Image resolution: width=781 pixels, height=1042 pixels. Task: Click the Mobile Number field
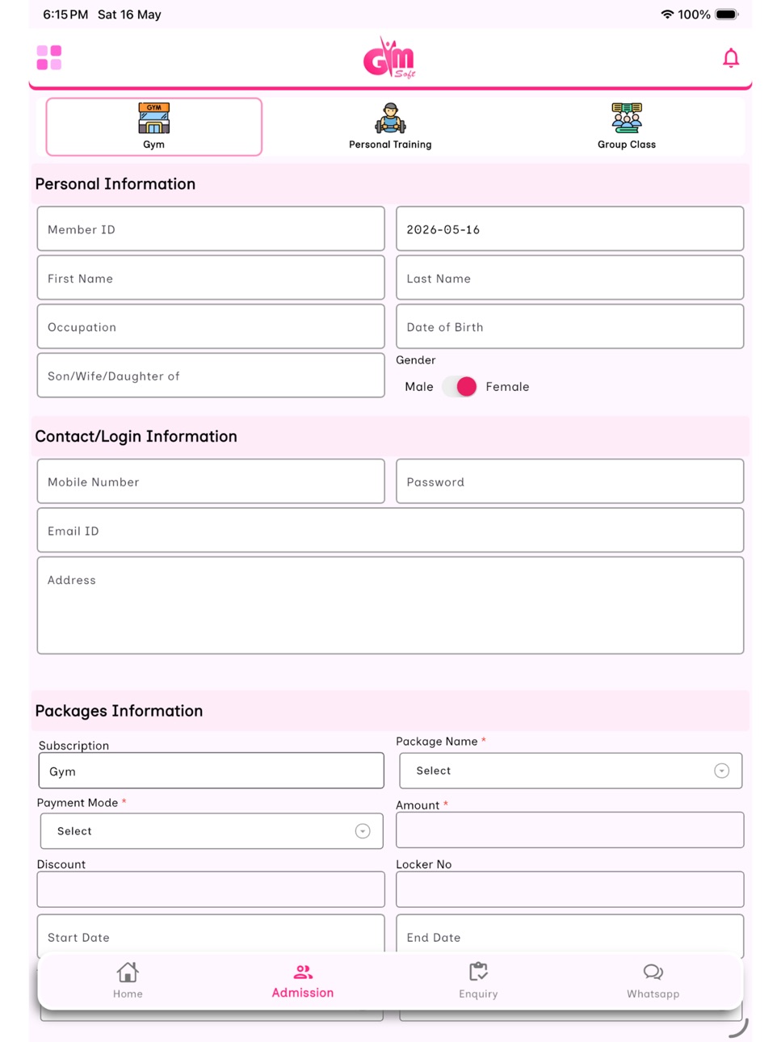point(211,481)
